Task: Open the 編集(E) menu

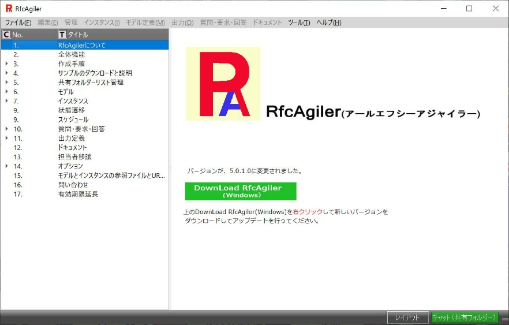Action: point(48,23)
